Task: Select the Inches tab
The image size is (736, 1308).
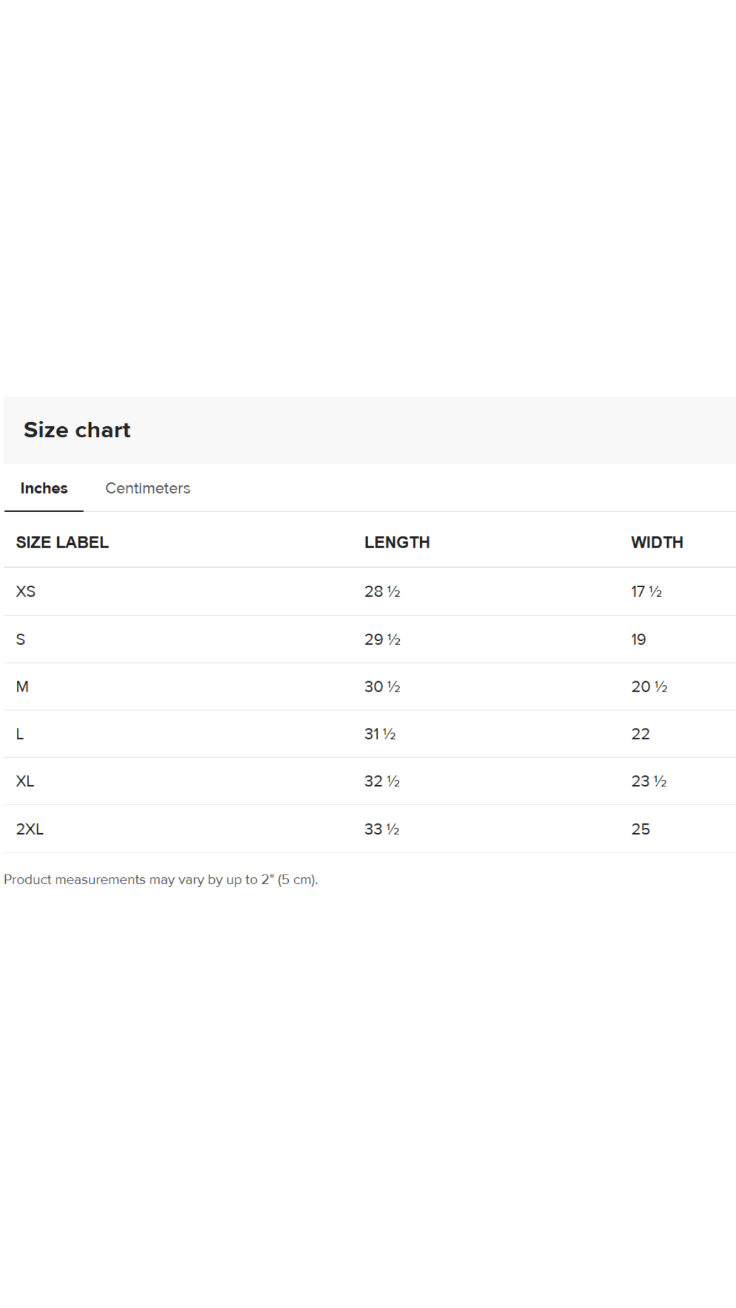Action: tap(43, 488)
